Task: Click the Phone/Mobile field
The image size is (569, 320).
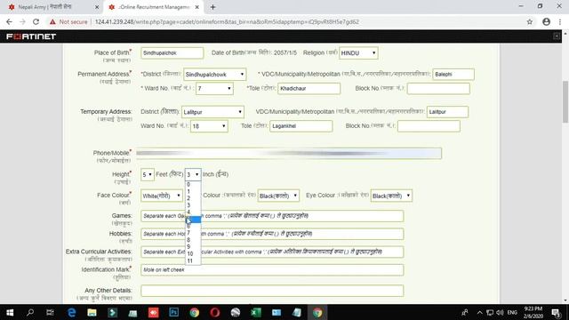Action: click(x=289, y=153)
